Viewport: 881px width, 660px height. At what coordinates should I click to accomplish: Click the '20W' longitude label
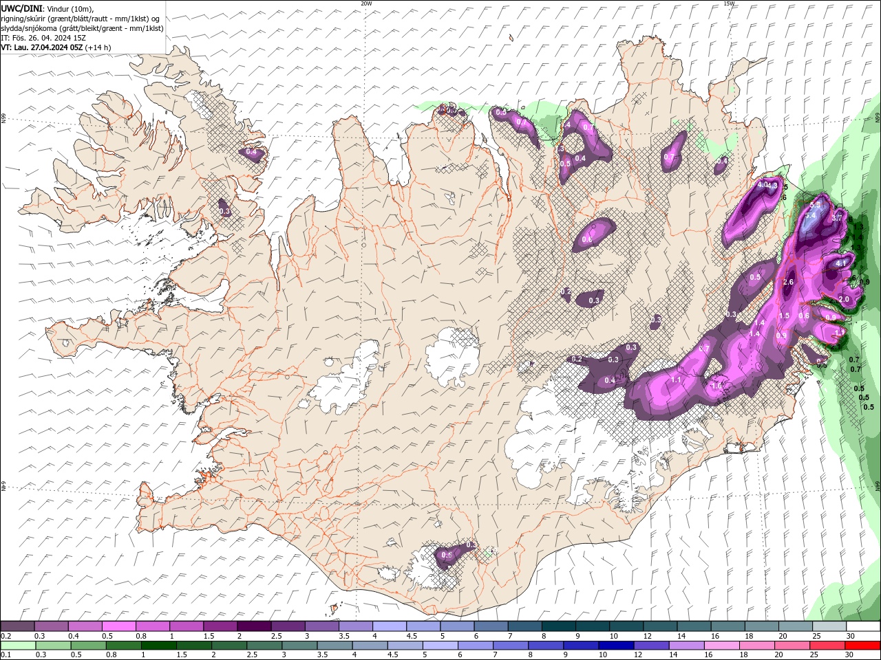tap(366, 3)
